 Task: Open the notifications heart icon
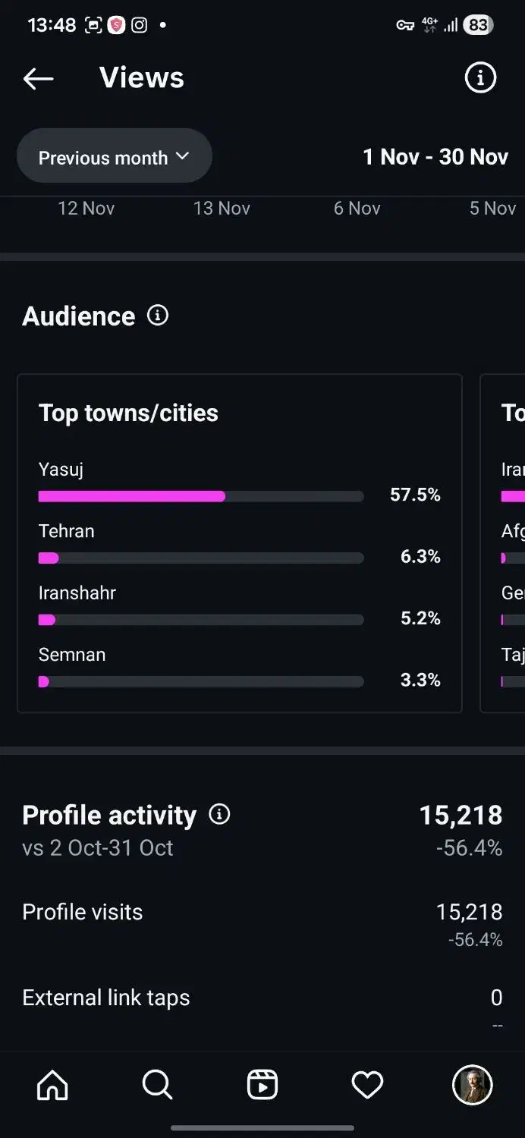366,1085
